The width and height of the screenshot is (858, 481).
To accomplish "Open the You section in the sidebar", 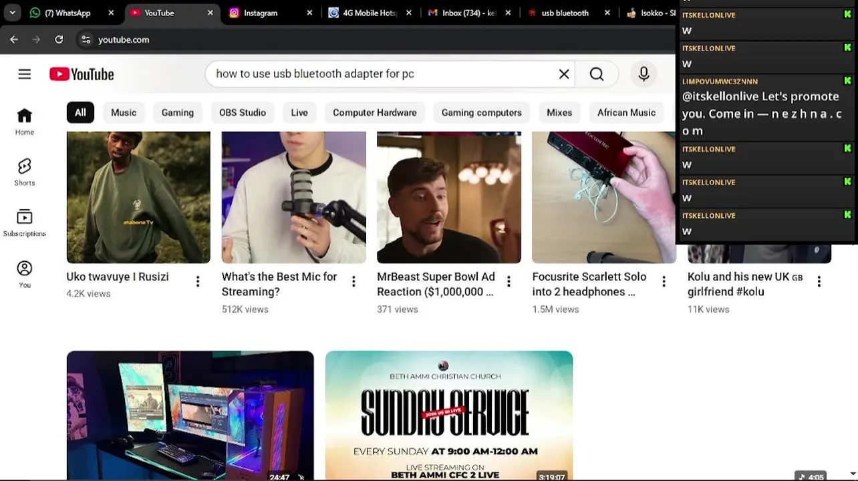I will coord(25,274).
